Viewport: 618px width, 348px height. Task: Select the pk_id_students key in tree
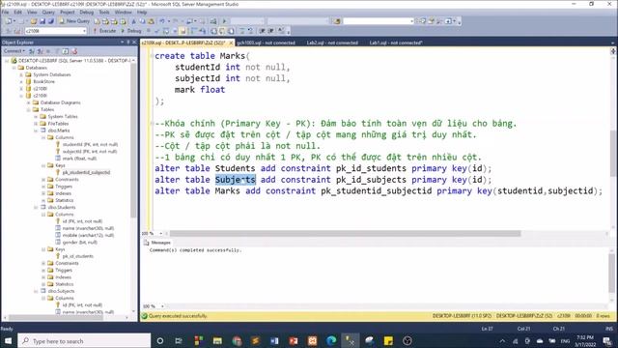[78, 256]
